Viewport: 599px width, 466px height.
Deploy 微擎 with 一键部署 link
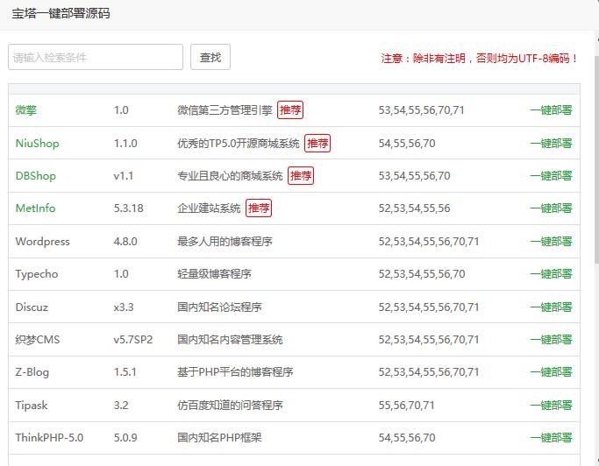[x=551, y=110]
